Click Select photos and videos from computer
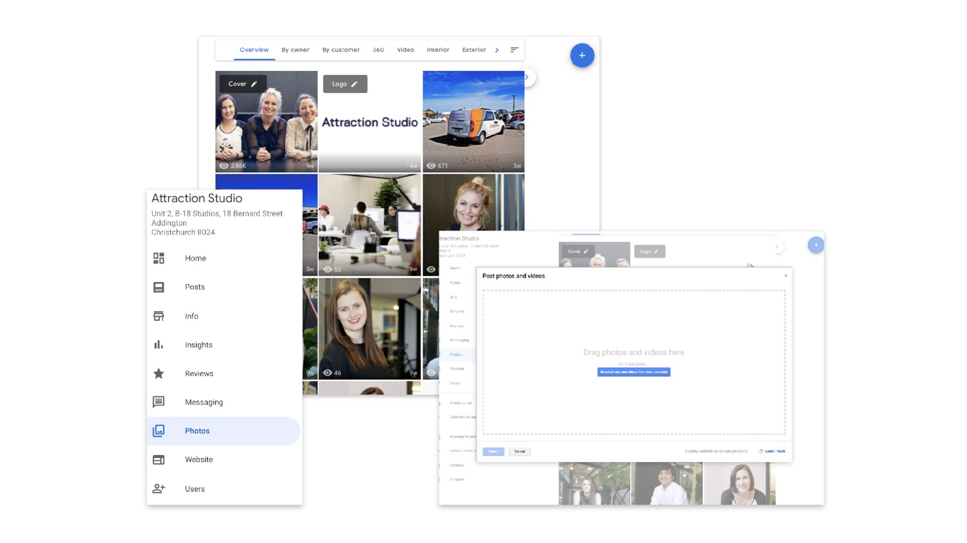The image size is (967, 543). 634,372
